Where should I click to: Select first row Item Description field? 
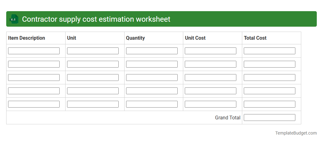coord(34,51)
